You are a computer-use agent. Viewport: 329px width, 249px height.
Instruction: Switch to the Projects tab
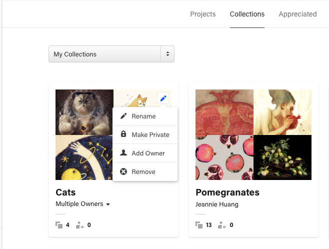[x=202, y=14]
